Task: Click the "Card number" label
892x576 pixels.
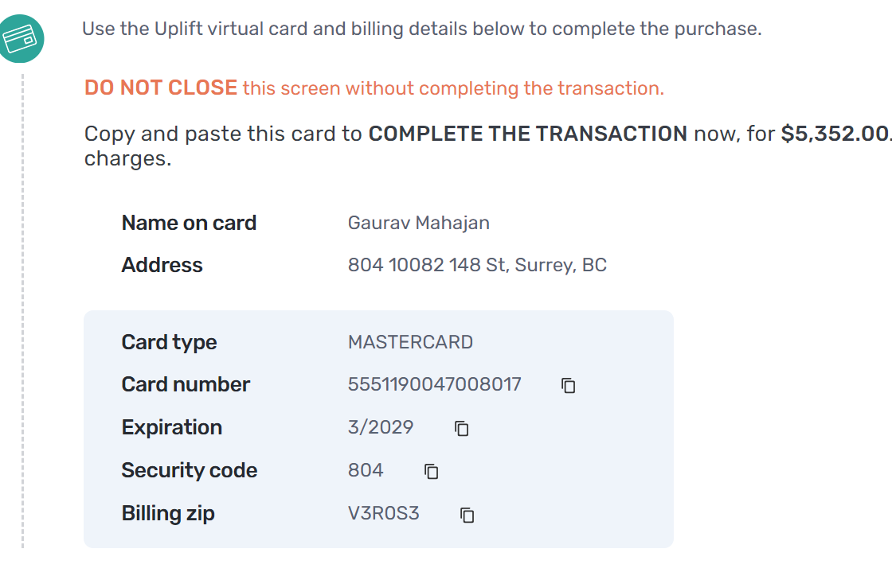Action: 186,384
